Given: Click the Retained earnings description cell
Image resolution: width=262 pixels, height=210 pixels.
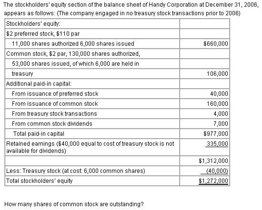Looking at the screenshot, I should [x=92, y=147].
